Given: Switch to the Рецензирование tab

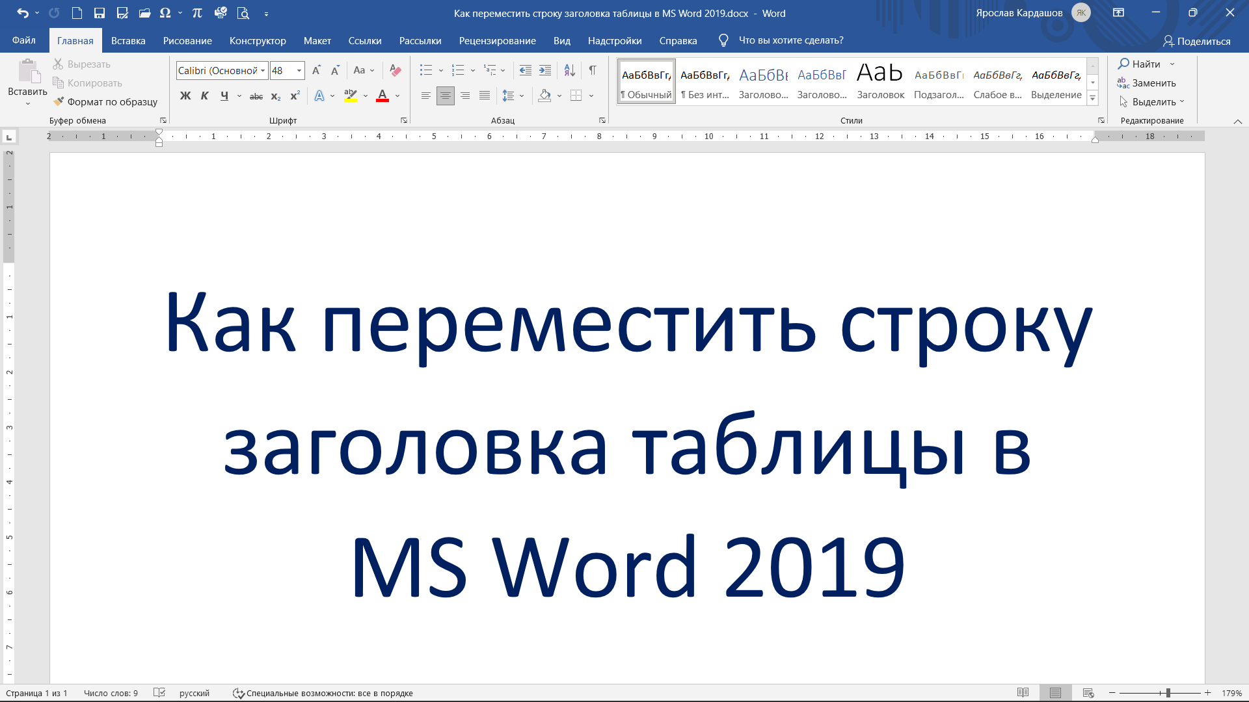Looking at the screenshot, I should point(498,40).
